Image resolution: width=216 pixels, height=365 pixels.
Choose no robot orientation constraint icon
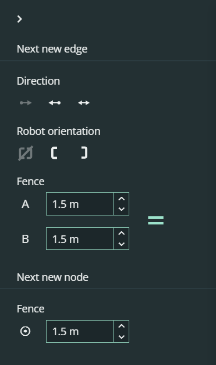(26, 153)
